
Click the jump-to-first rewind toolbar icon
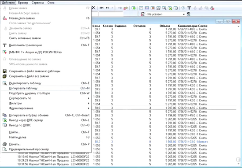click(x=101, y=8)
